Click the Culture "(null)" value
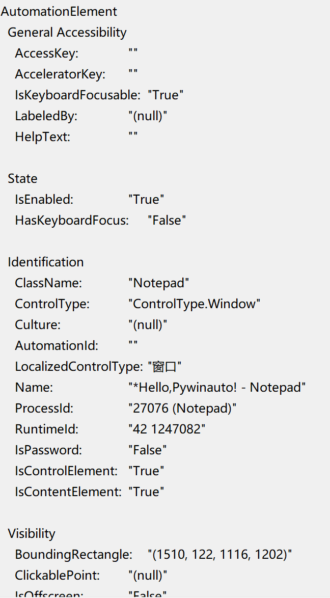 [x=148, y=325]
